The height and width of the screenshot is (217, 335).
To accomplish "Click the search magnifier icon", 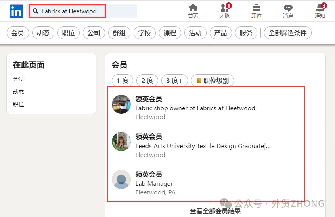I will click(36, 11).
